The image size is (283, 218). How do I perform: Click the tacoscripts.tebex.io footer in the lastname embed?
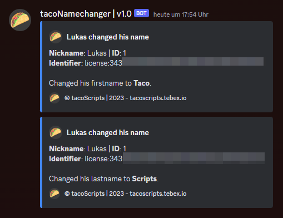point(158,194)
